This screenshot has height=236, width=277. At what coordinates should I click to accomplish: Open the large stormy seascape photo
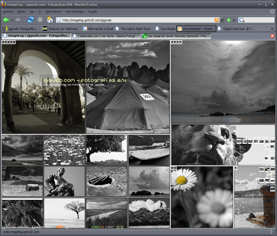[223, 82]
